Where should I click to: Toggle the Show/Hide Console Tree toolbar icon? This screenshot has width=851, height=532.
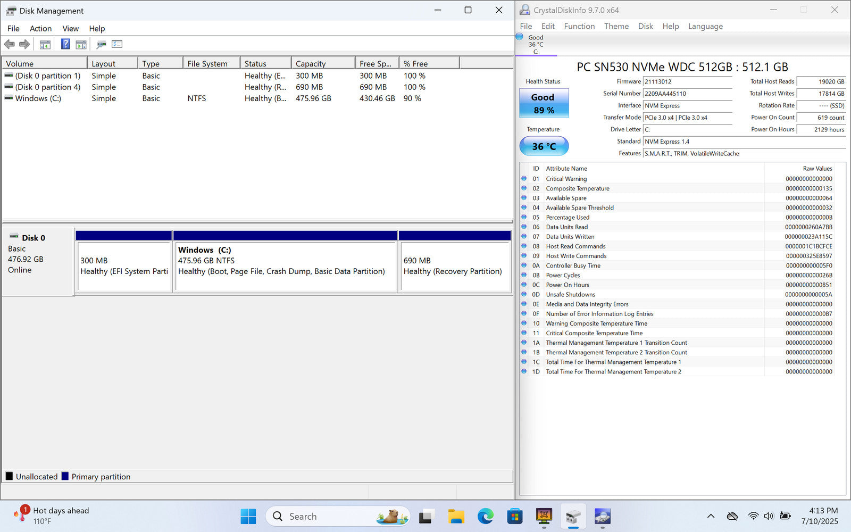[45, 44]
